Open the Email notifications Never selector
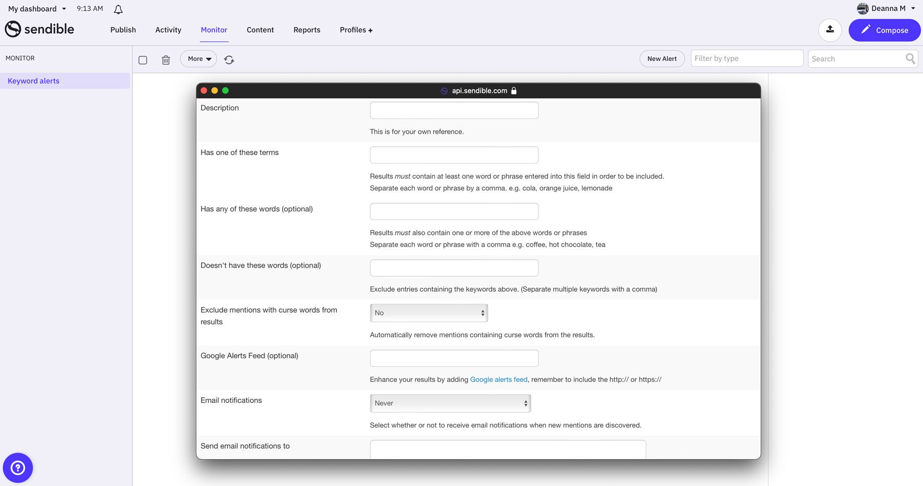The width and height of the screenshot is (923, 486). pos(450,403)
